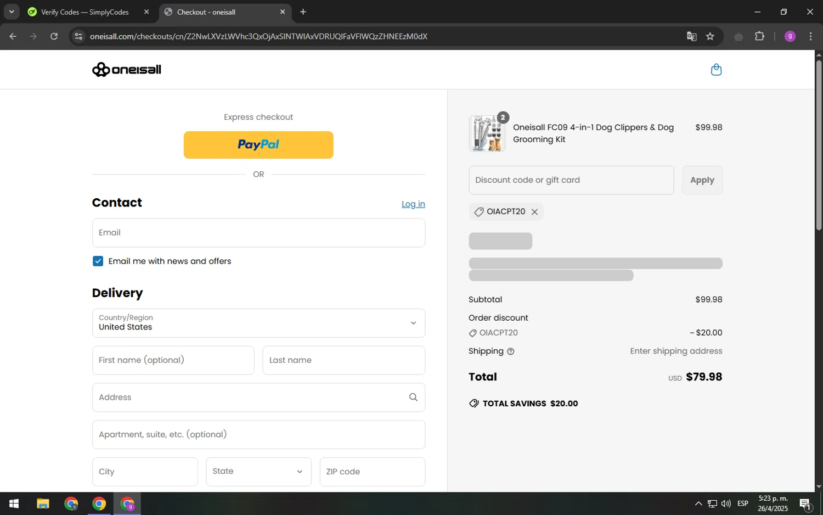
Task: Open a new browser tab
Action: (303, 12)
